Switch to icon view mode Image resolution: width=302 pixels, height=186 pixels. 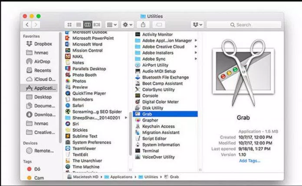coord(69,25)
